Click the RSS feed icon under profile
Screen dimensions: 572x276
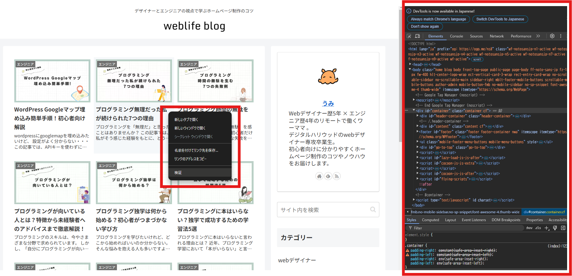tap(337, 176)
